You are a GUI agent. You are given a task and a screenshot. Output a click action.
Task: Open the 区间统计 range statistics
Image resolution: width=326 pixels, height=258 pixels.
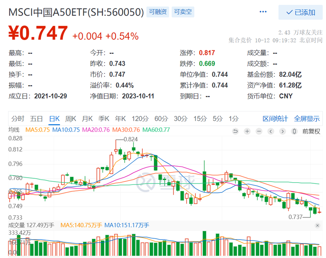276,118
